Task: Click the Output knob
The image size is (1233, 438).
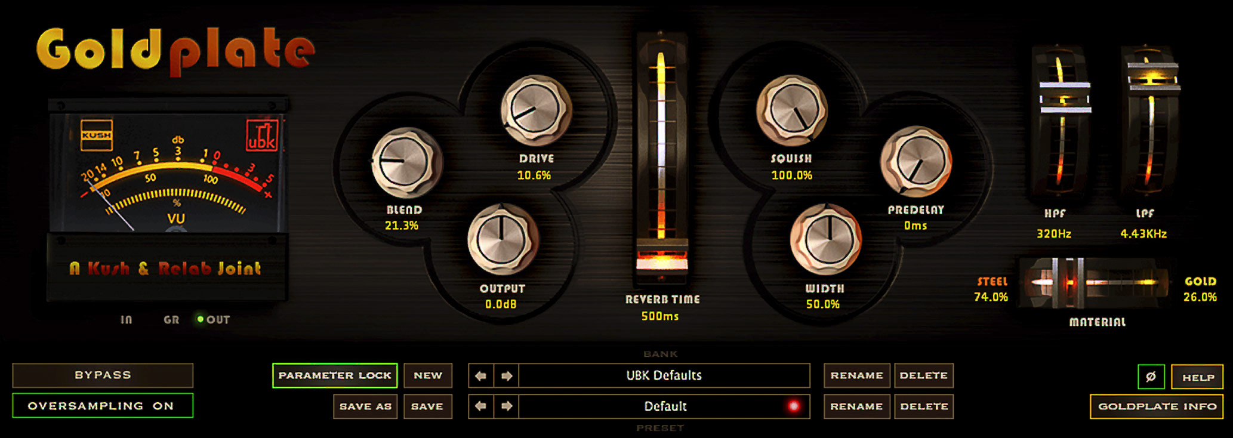Action: 502,240
